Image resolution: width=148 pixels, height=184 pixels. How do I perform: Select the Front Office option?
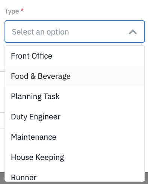75,56
